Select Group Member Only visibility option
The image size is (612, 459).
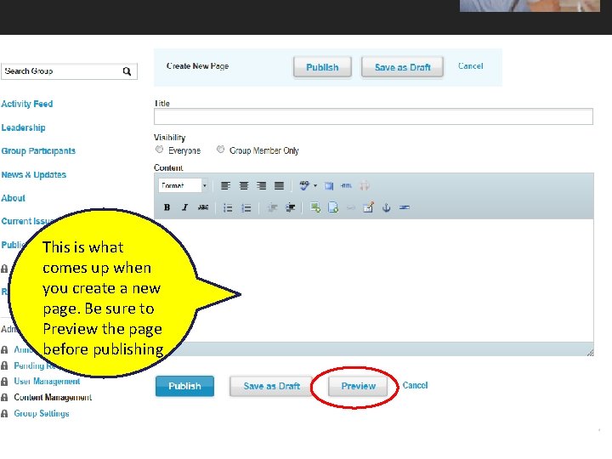[x=220, y=150]
